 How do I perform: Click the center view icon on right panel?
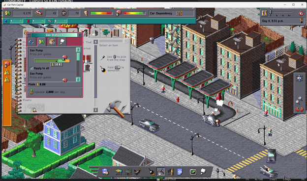[x=299, y=78]
